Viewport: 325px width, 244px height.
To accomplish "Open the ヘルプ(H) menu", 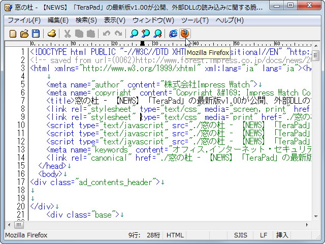I will 230,20.
